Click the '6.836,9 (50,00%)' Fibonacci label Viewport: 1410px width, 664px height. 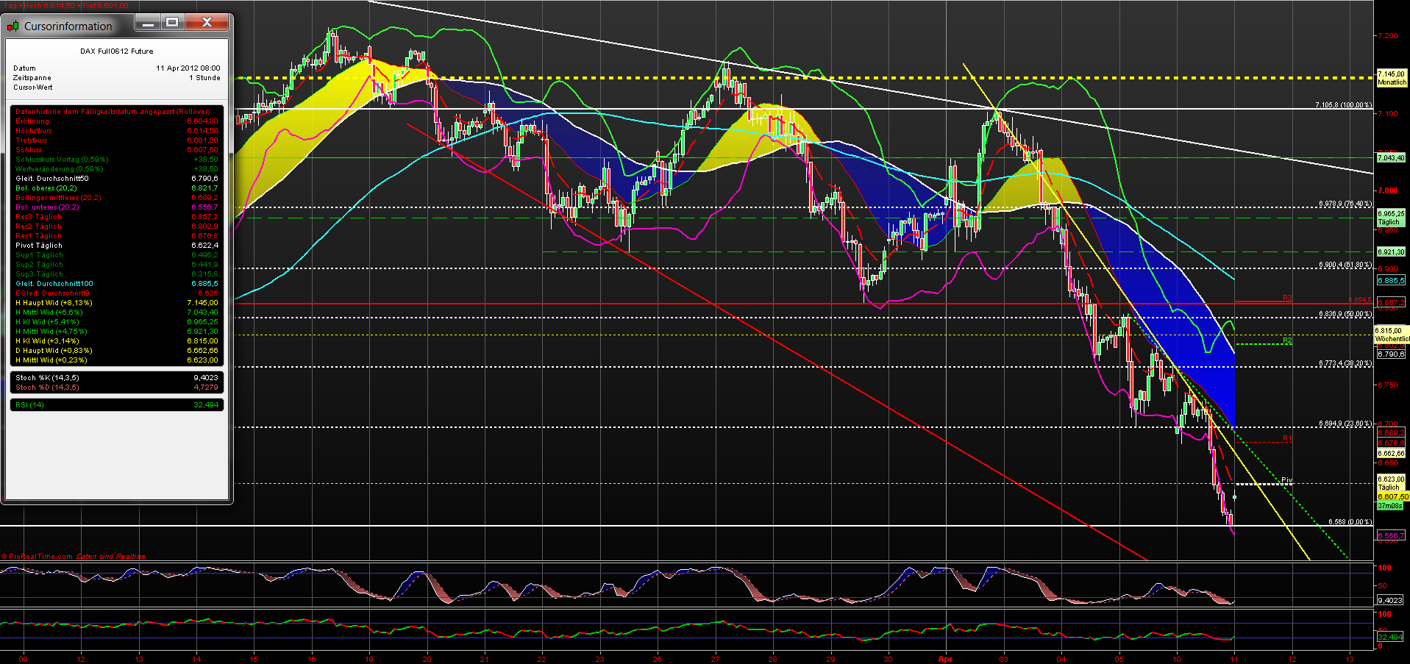[x=1345, y=315]
